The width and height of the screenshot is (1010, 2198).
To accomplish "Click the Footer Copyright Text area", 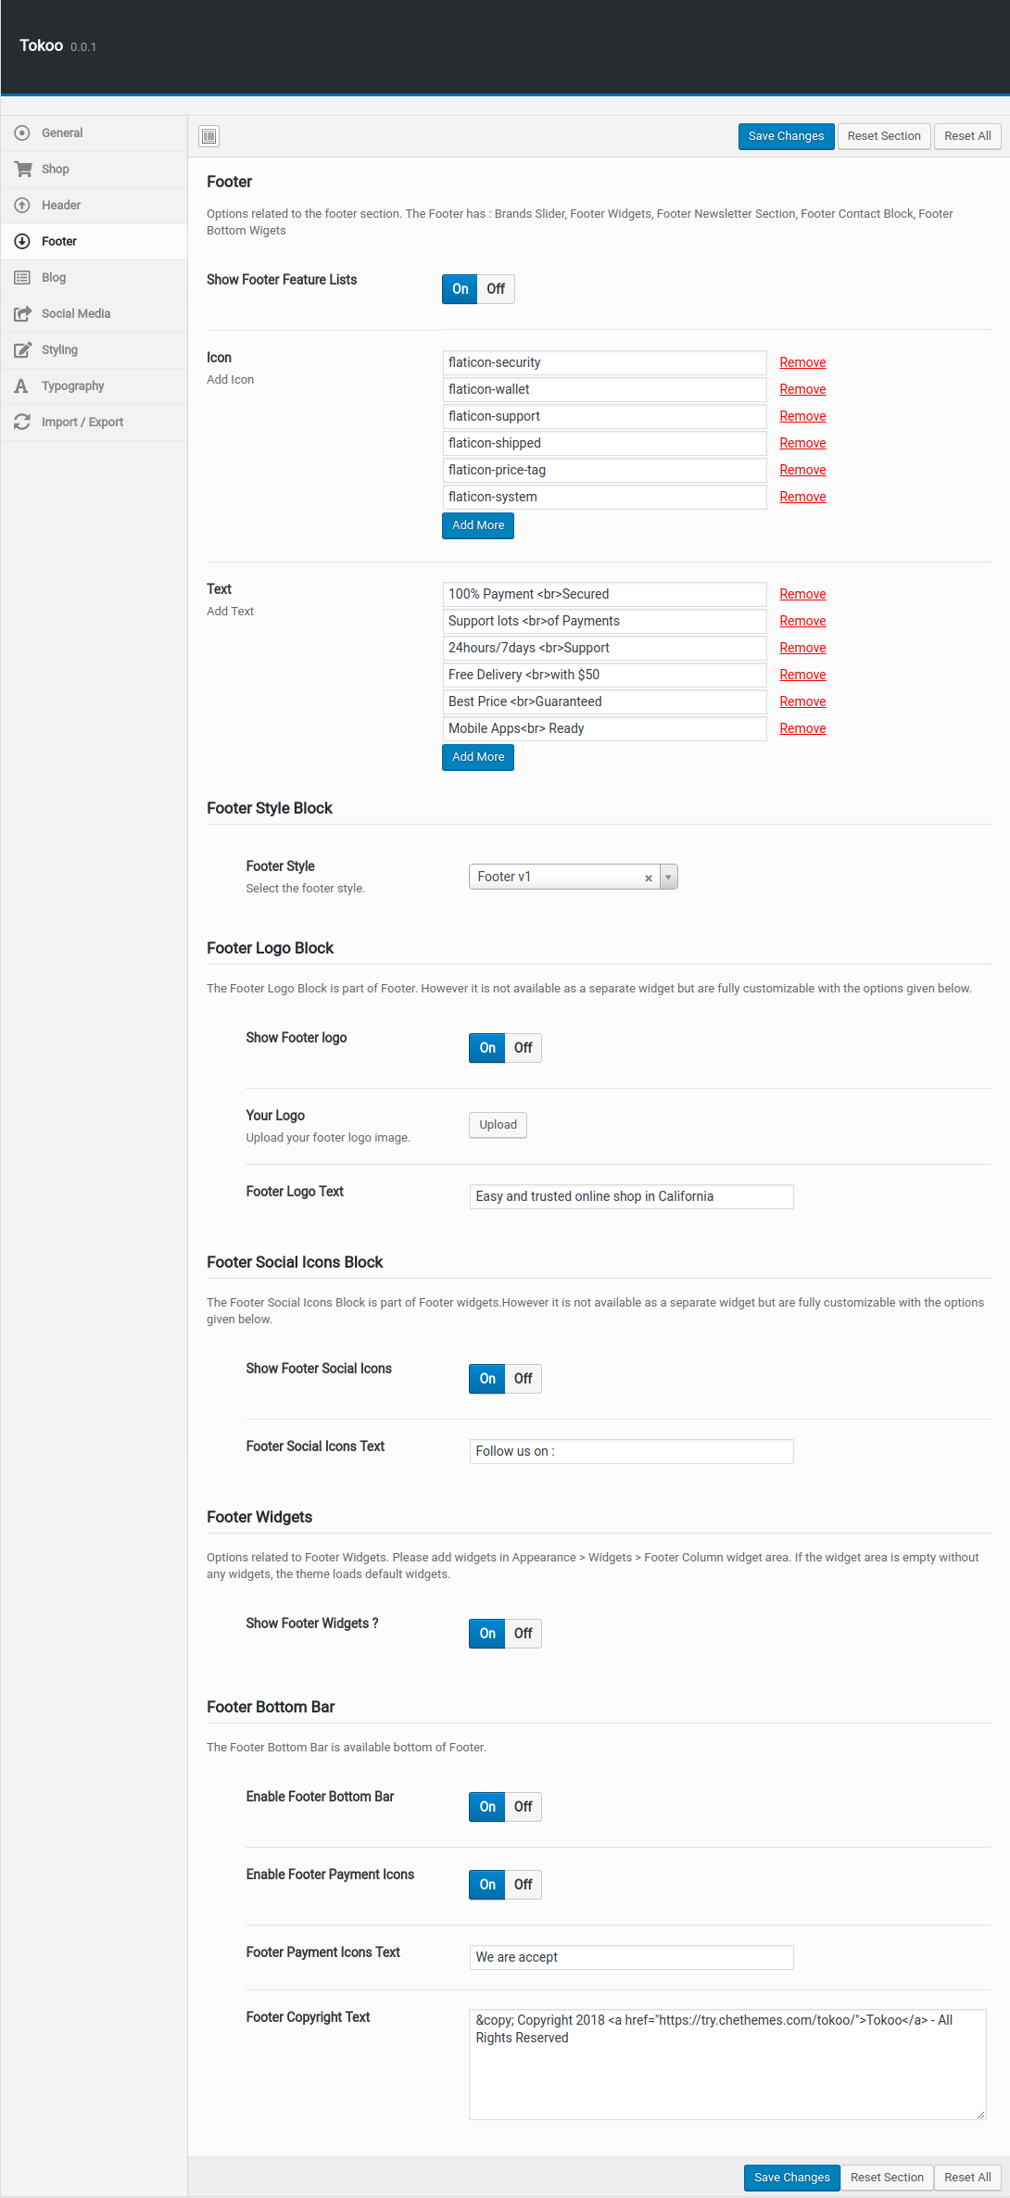I will click(727, 2065).
